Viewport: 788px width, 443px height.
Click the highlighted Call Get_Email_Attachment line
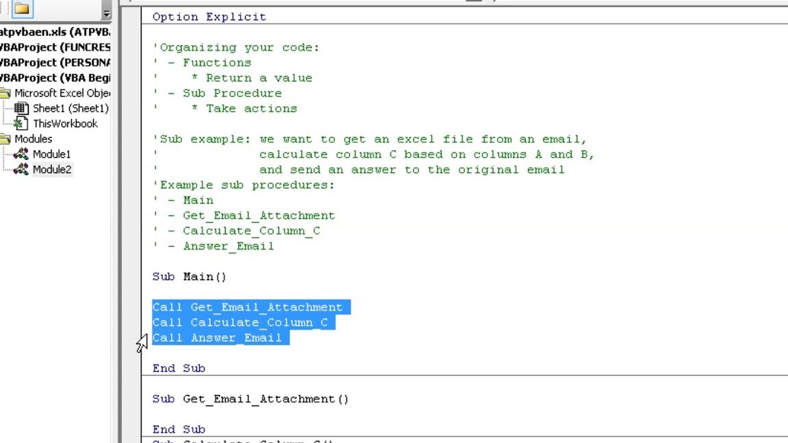coord(247,307)
